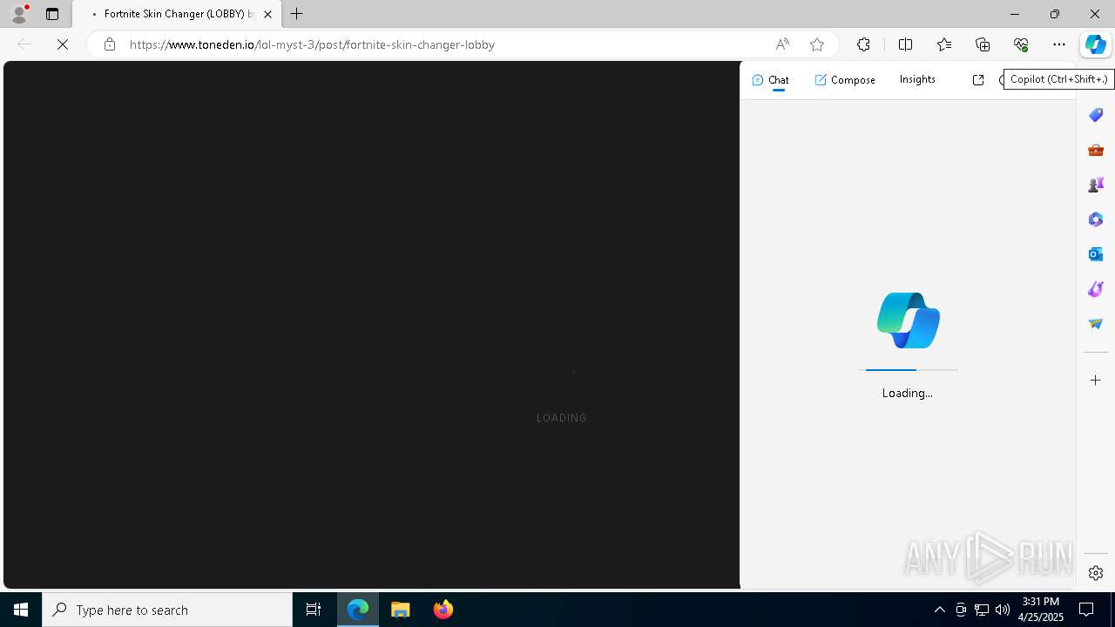Close the Fortnite Skin Changer tab

coord(267,14)
